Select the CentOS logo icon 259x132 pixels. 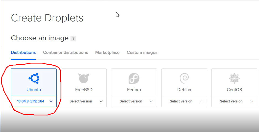[234, 78]
